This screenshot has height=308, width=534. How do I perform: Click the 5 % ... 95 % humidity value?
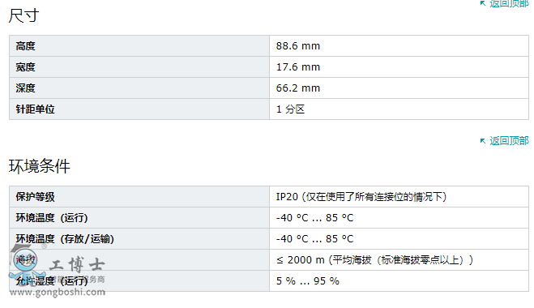click(x=308, y=281)
